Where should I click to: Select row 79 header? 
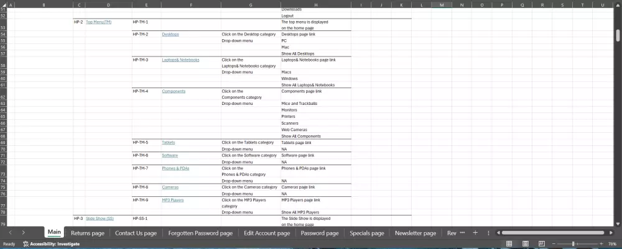click(x=4, y=221)
